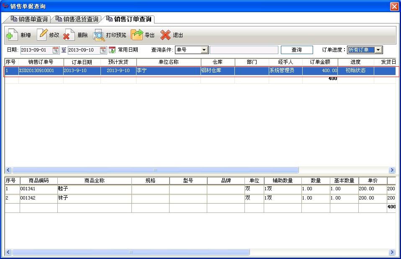401x259 pixels.
Task: Click order table left scroll arrow
Action: [8, 170]
